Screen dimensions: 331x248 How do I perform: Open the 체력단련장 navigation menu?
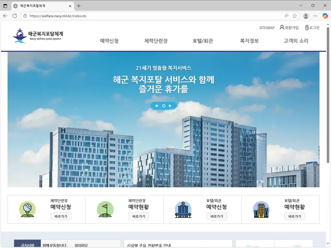(x=155, y=41)
